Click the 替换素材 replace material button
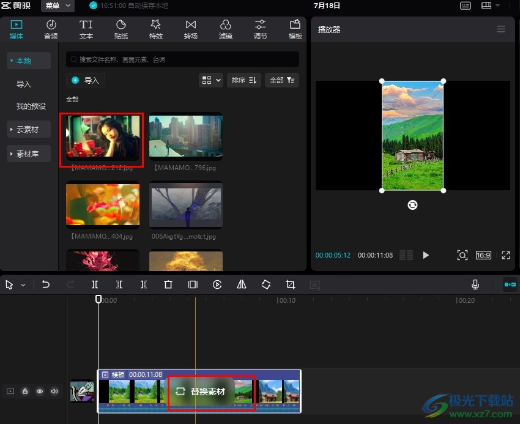The image size is (520, 424). pyautogui.click(x=201, y=392)
